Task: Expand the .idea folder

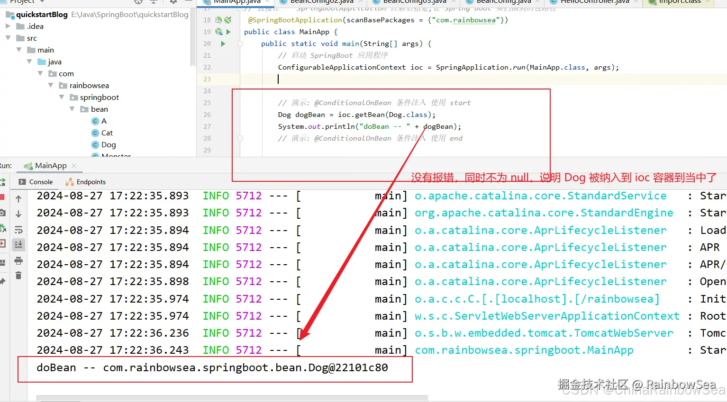Action: (x=8, y=26)
